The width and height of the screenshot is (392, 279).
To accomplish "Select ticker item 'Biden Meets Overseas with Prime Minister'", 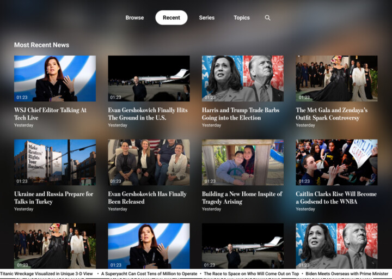I will coord(347,274).
